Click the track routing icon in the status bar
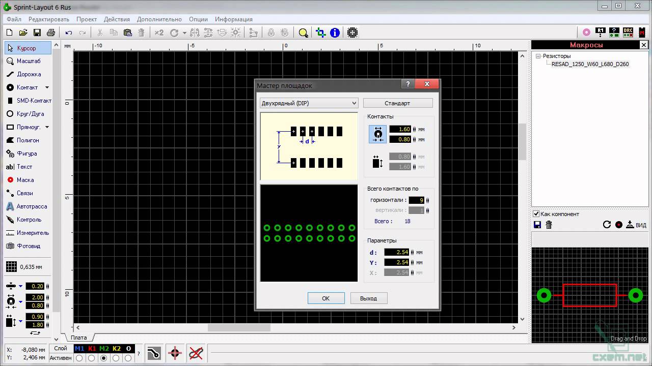 pos(154,352)
